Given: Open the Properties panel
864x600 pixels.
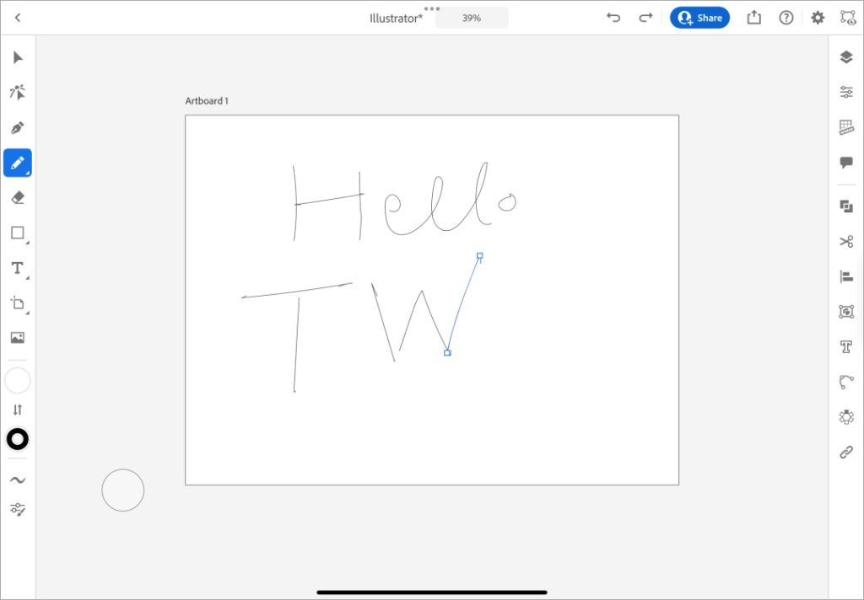Looking at the screenshot, I should (846, 92).
